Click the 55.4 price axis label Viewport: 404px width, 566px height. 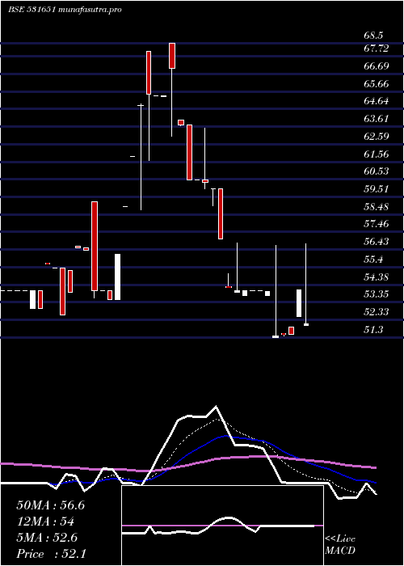[x=373, y=260]
